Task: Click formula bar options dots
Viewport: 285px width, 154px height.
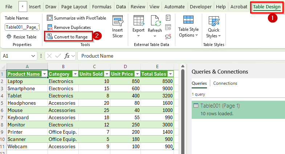Action: point(41,56)
